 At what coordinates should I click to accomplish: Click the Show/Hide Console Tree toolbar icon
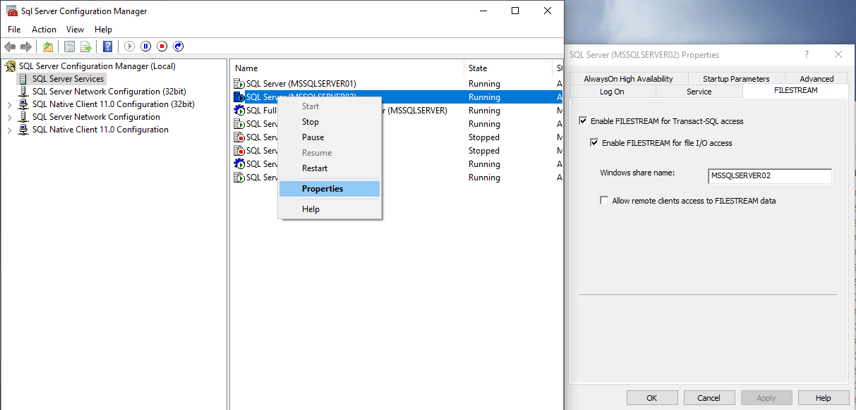(69, 46)
